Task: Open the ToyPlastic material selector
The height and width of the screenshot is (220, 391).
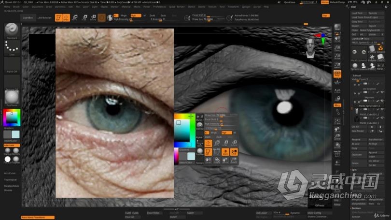Action: pyautogui.click(x=12, y=97)
